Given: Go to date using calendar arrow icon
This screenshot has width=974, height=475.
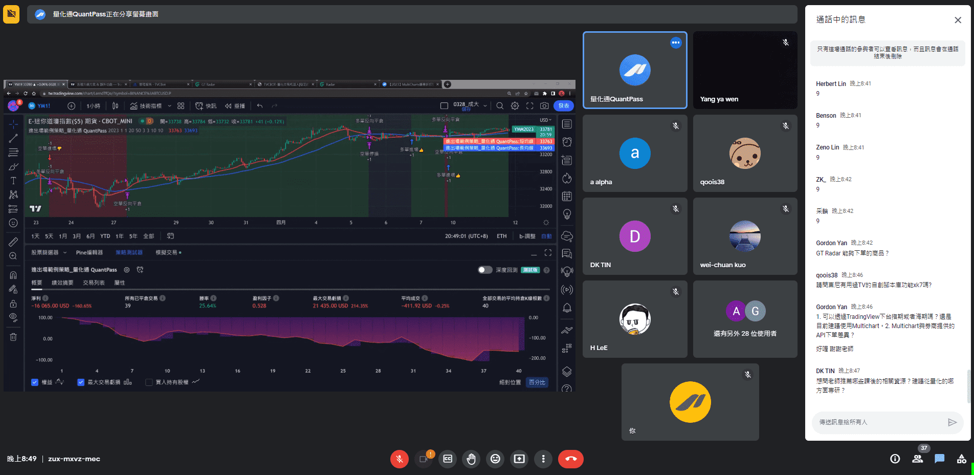Looking at the screenshot, I should click(x=170, y=236).
